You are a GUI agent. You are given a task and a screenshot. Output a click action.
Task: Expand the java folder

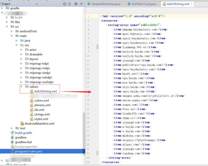[x=16, y=40]
